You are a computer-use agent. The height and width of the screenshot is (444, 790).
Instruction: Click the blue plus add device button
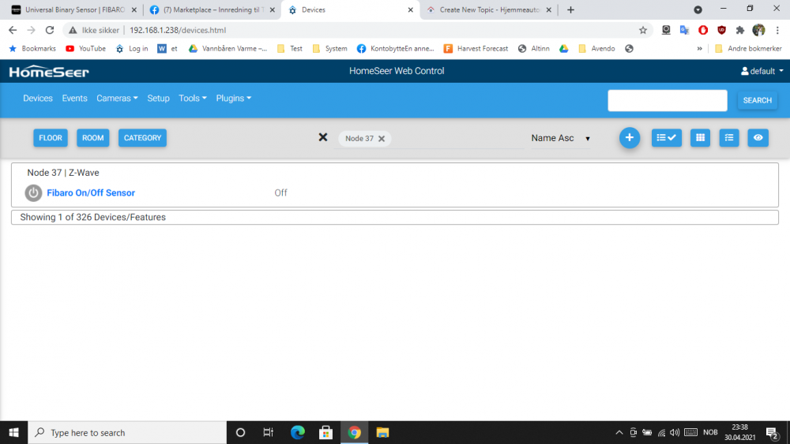point(629,138)
